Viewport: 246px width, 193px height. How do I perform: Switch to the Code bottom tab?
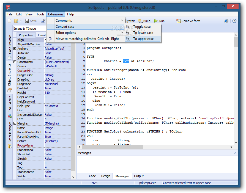(x=92, y=176)
